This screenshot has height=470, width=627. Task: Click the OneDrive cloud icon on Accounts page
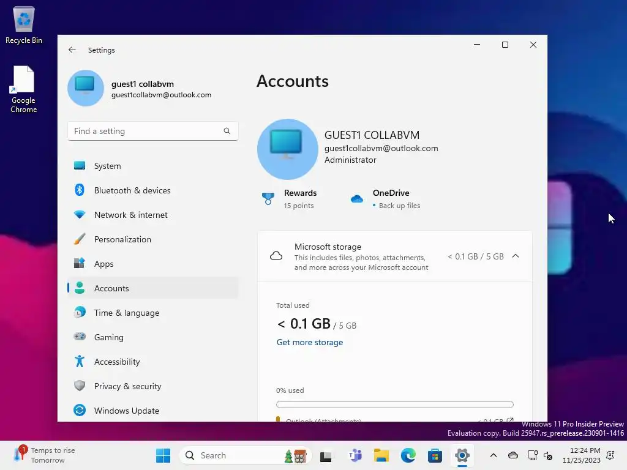point(357,199)
